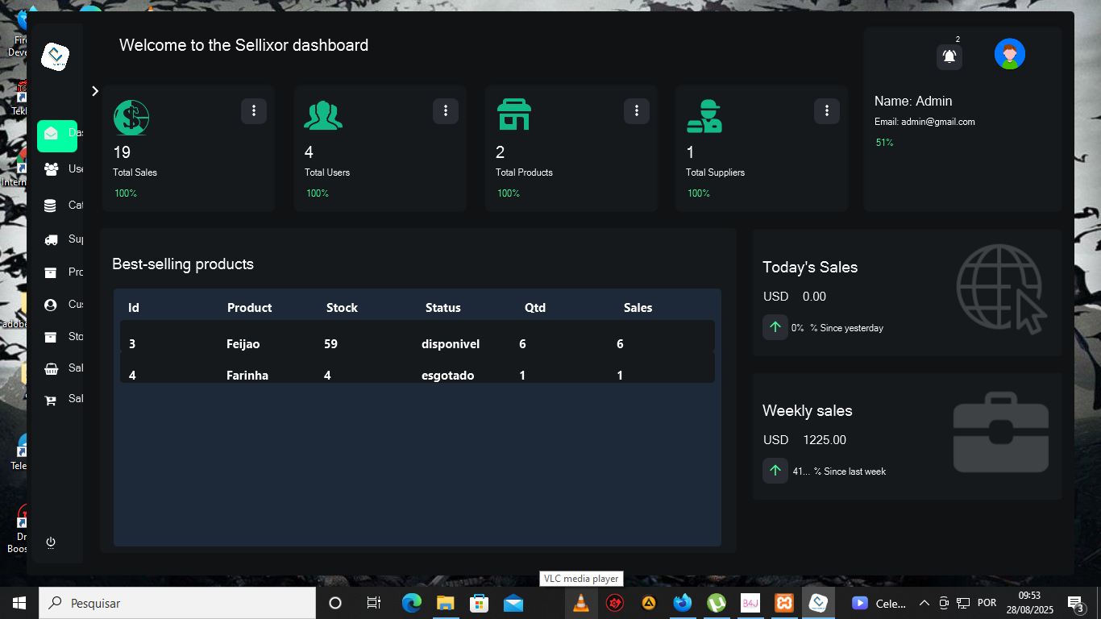Viewport: 1101px width, 619px height.
Task: Click the Total Users people icon
Action: coord(323,115)
